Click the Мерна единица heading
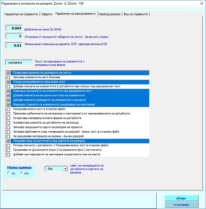 [x=19, y=167]
